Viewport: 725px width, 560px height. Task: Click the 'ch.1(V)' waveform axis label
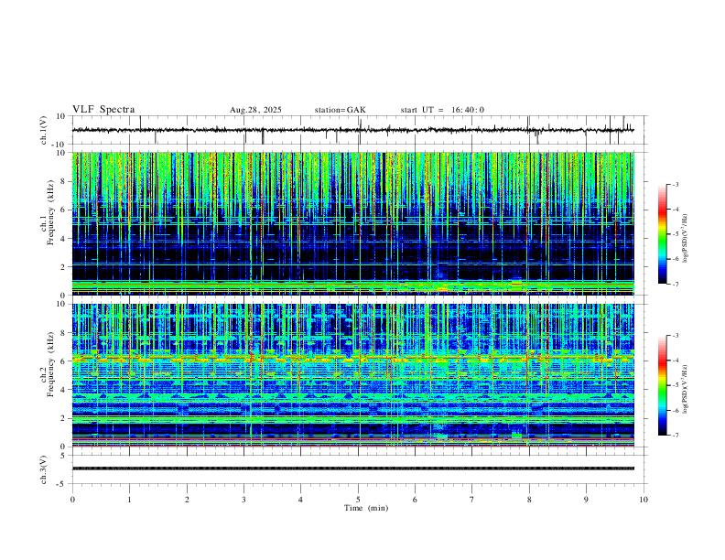tap(44, 130)
